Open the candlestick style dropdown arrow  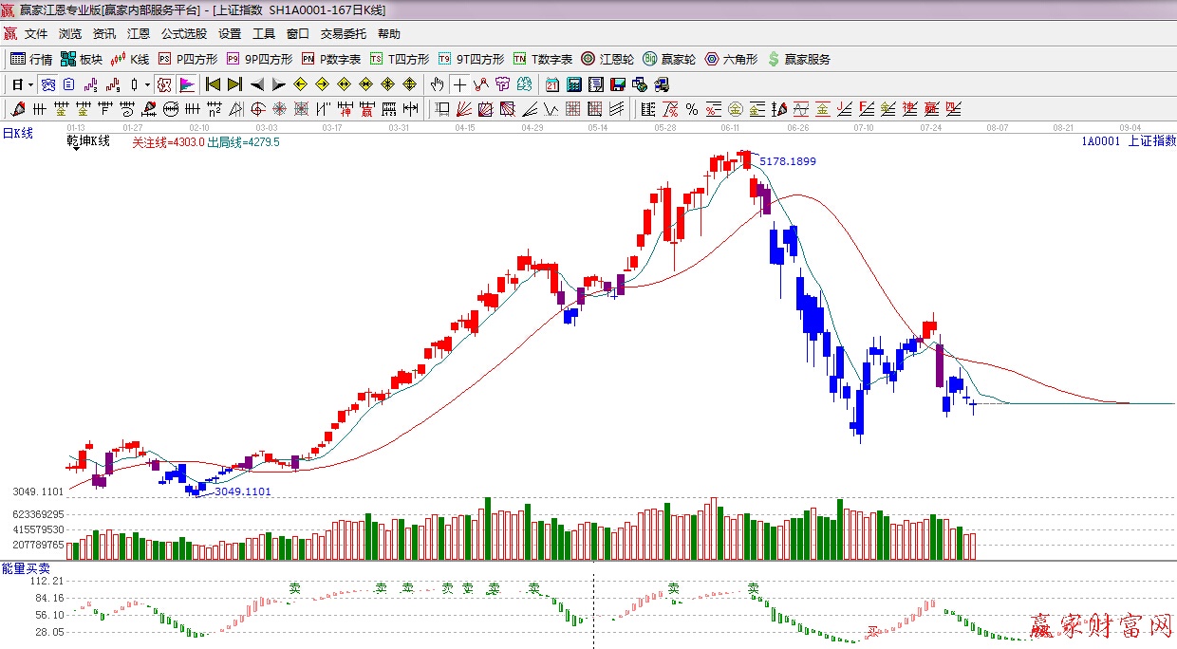(147, 84)
